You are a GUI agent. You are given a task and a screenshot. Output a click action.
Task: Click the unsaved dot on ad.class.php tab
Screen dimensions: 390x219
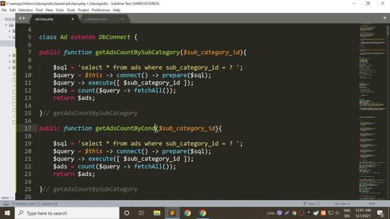[x=73, y=19]
